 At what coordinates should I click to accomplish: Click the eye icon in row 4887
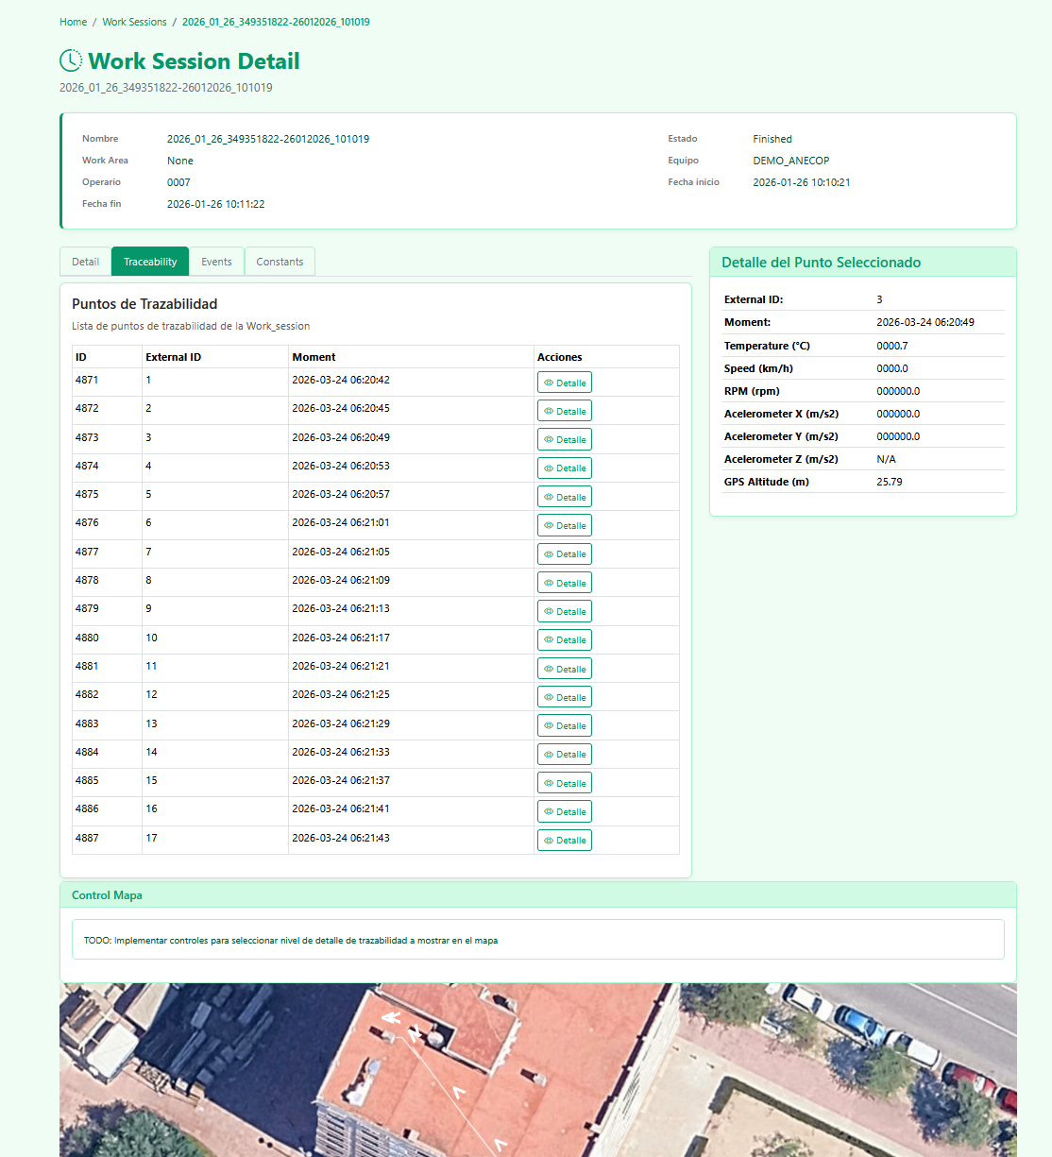point(549,841)
